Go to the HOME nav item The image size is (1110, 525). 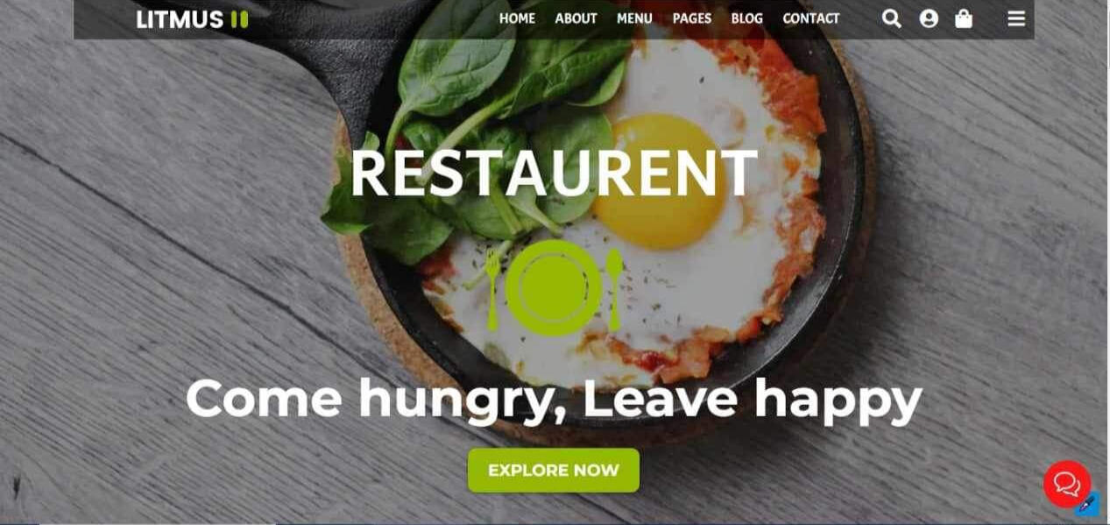tap(517, 18)
